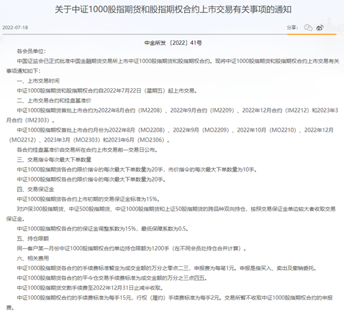Click heading 二、上市交易合约和挂盘基准价
The image size is (344, 314).
pyautogui.click(x=54, y=101)
